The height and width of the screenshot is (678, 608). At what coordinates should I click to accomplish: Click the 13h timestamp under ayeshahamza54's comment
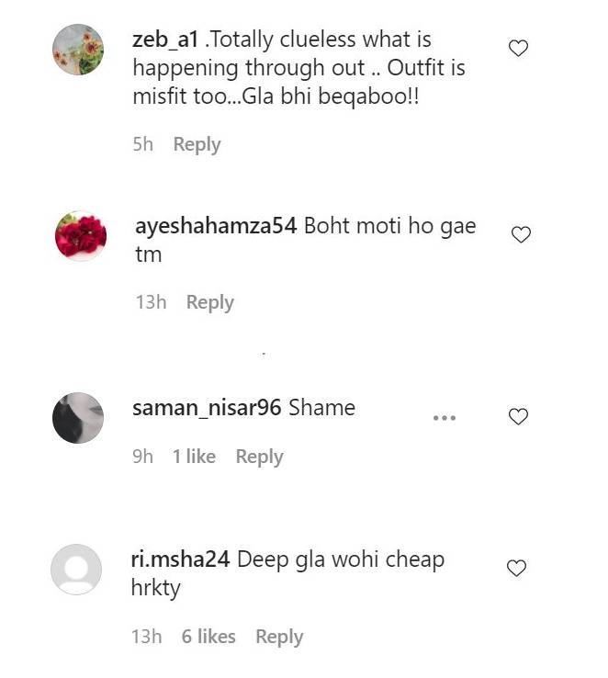[x=151, y=302]
